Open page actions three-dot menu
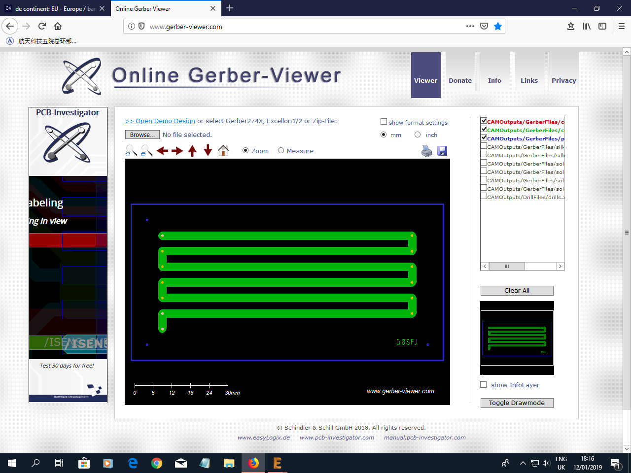The height and width of the screenshot is (473, 631). (470, 26)
